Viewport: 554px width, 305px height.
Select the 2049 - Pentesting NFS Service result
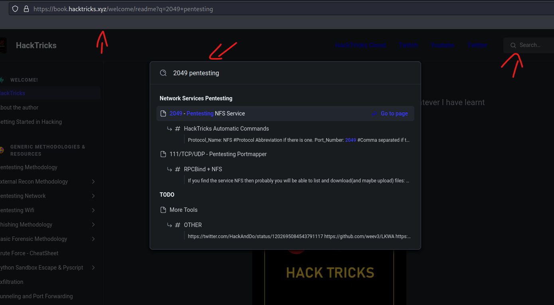(x=285, y=113)
